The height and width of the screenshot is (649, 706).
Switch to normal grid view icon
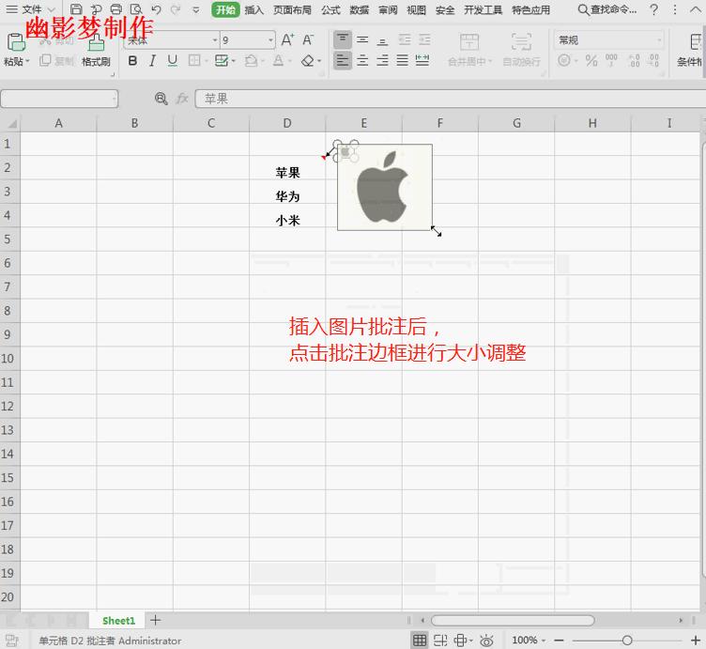[419, 640]
